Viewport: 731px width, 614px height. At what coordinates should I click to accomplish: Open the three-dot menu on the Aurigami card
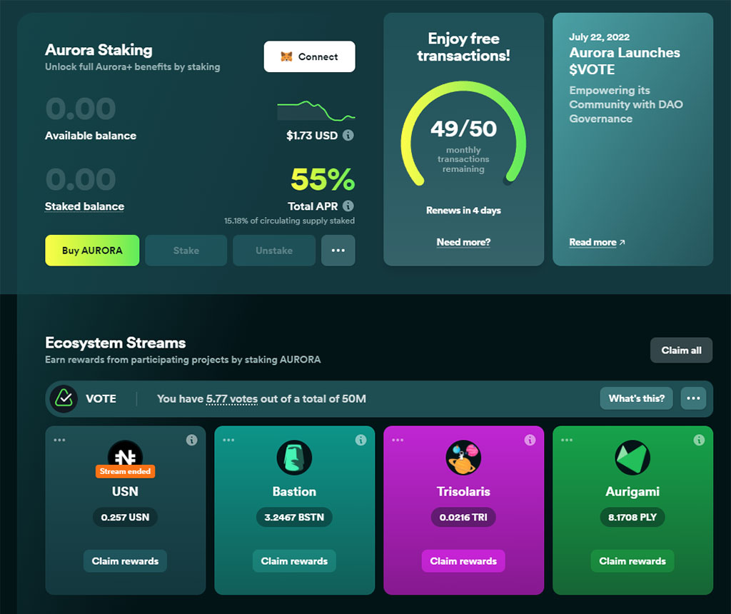(x=567, y=440)
